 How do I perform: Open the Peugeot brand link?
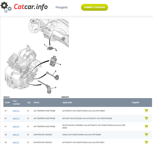tap(62, 7)
